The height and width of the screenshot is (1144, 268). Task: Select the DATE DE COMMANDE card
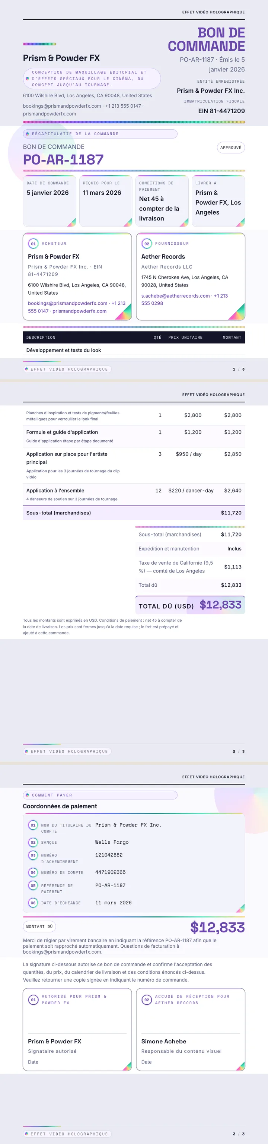(50, 201)
